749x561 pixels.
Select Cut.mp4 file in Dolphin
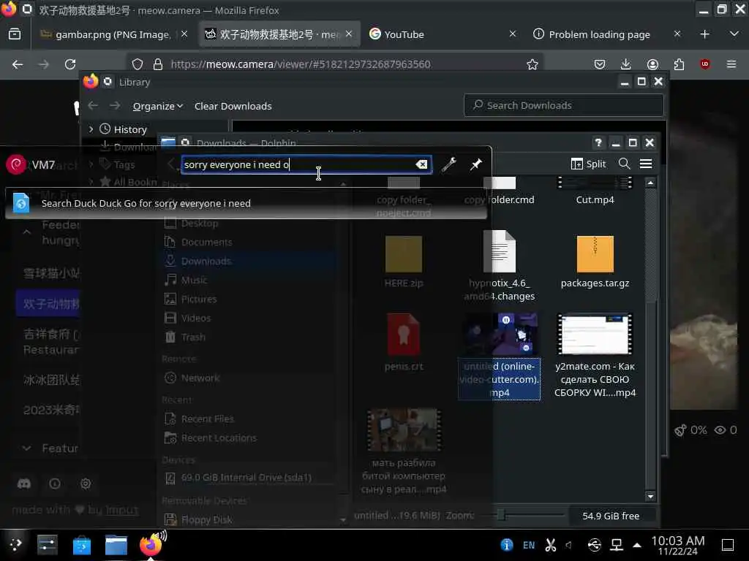595,191
